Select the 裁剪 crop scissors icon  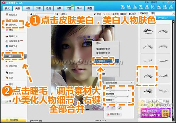147,7
